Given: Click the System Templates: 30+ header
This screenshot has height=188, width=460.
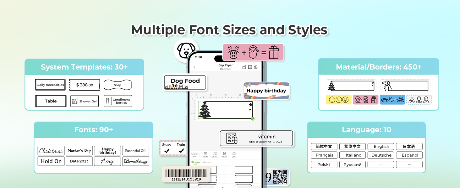Looking at the screenshot, I should 84,67.
